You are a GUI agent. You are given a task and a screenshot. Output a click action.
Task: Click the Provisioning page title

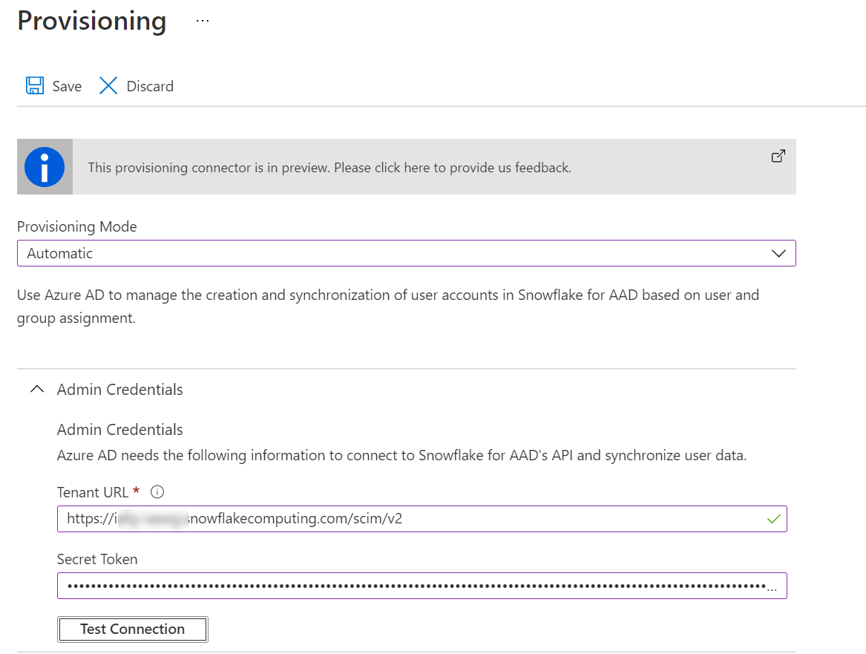pos(92,21)
